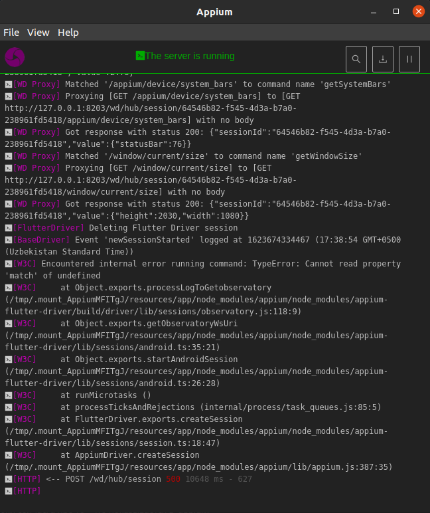Click the log icon beside "Proxying [GET /window/current/size]"
This screenshot has width=430, height=513.
[9, 168]
